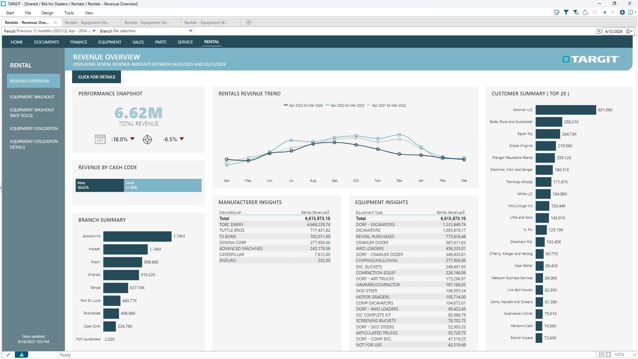Screen dimensions: 638x359
Task: Select the CATERPILLAR manufacturer row
Action: (274, 255)
